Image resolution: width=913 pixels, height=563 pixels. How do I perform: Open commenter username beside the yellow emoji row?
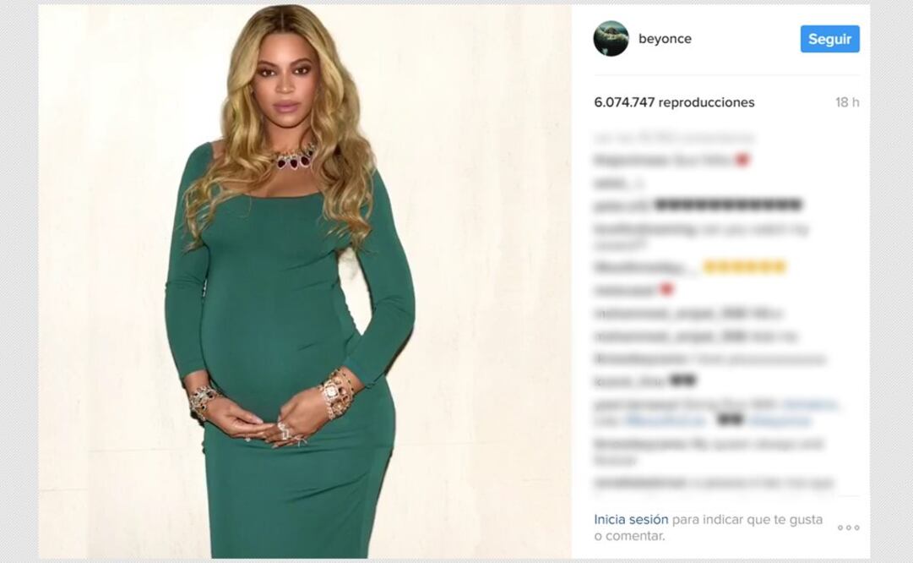(x=645, y=267)
